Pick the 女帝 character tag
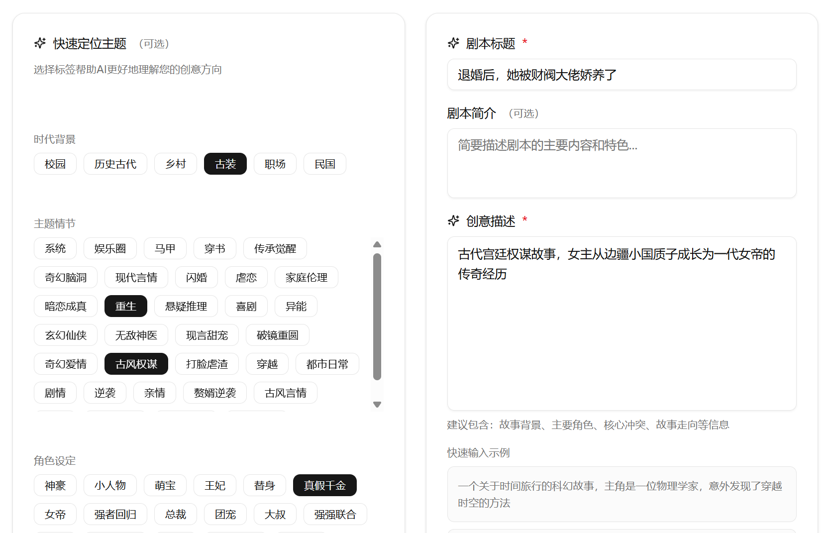The height and width of the screenshot is (533, 830). [x=55, y=515]
